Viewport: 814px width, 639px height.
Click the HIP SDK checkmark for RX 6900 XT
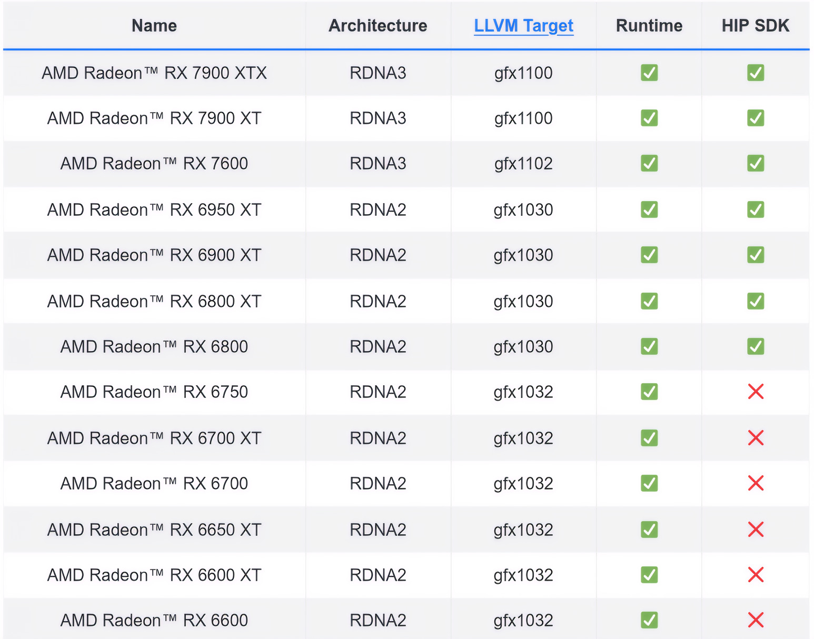[x=756, y=255]
